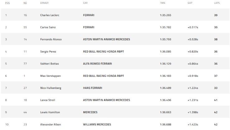The width and height of the screenshot is (230, 130).
Task: Click ALFA ROMEO FERRARI car name
Action: click(x=97, y=64)
